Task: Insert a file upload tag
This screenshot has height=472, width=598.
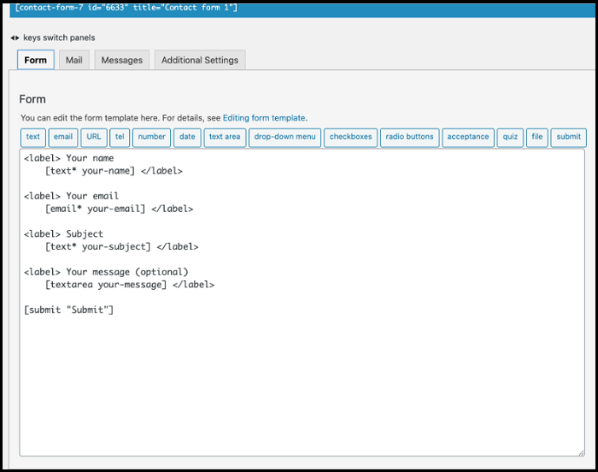Action: tap(536, 137)
